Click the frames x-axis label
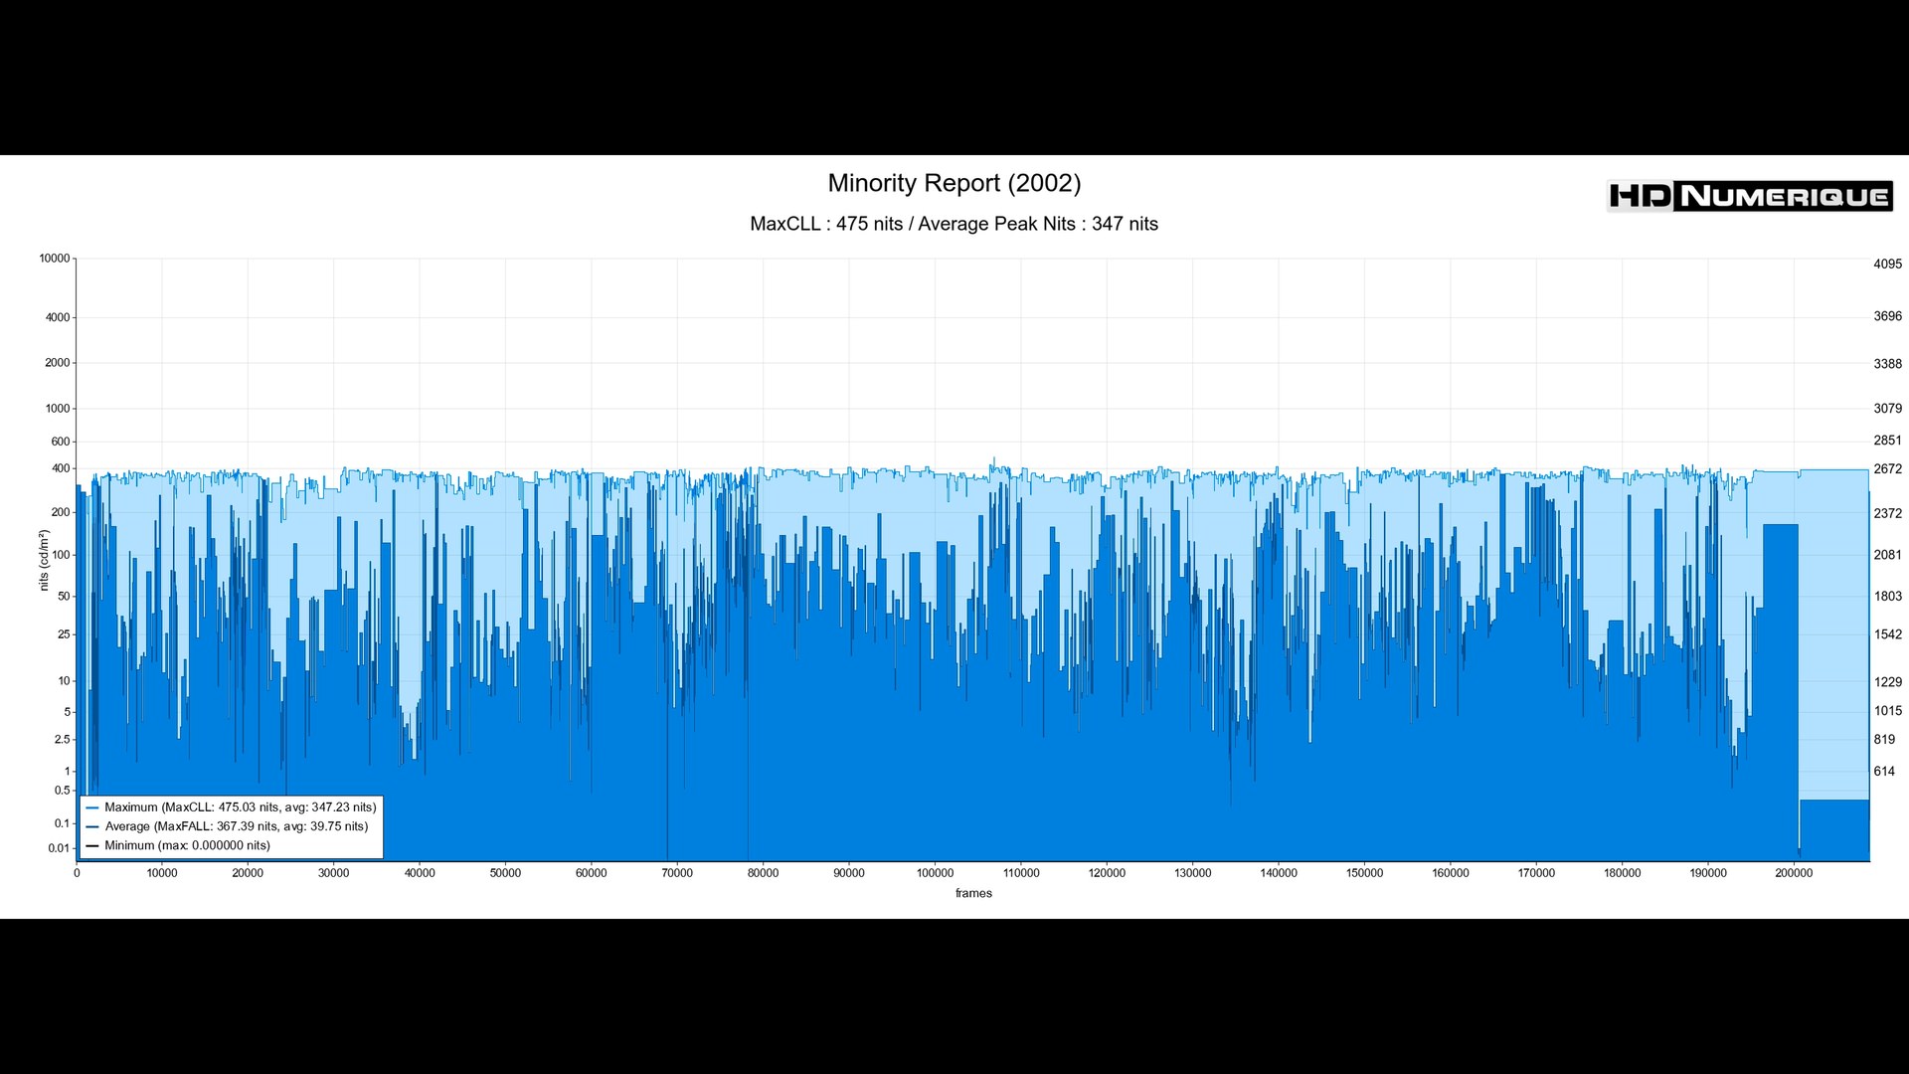The width and height of the screenshot is (1909, 1074). 973,893
